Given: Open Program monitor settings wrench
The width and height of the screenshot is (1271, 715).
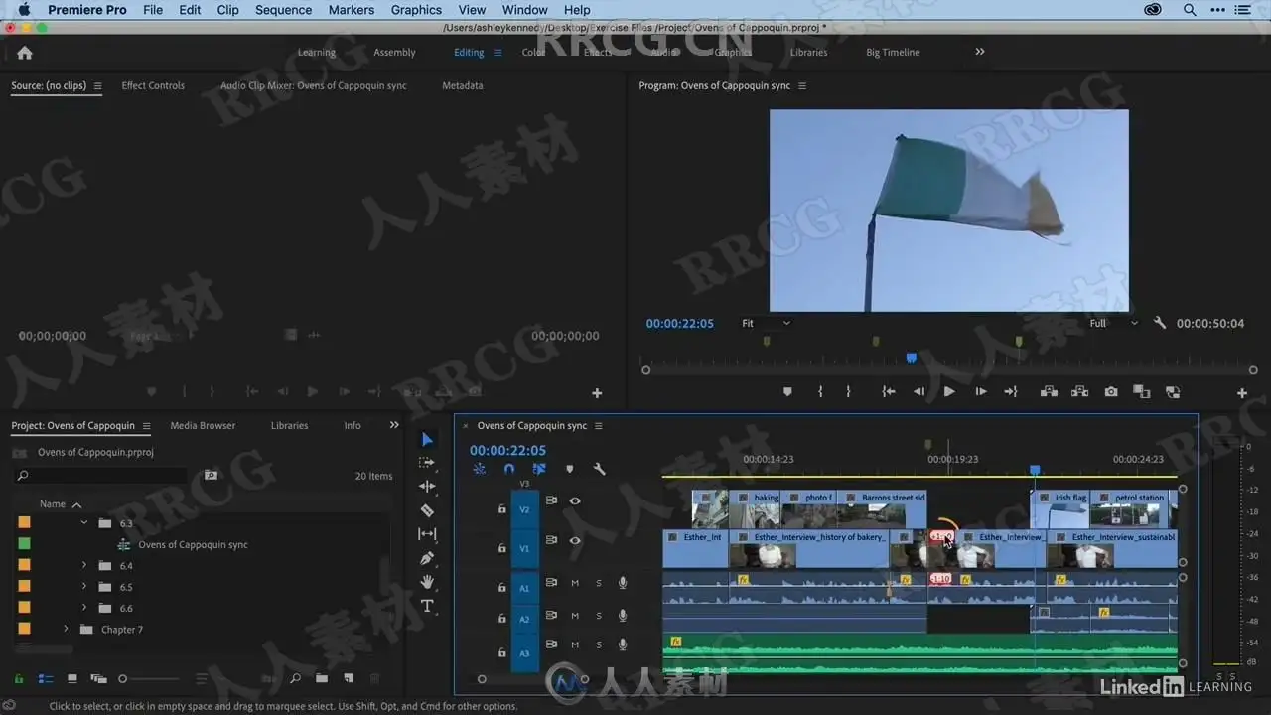Looking at the screenshot, I should click(1159, 323).
